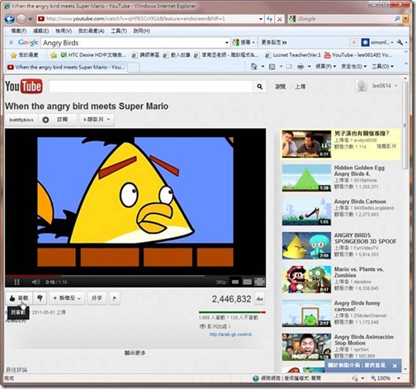Click the share button below the video
The height and width of the screenshot is (389, 416).
[97, 298]
